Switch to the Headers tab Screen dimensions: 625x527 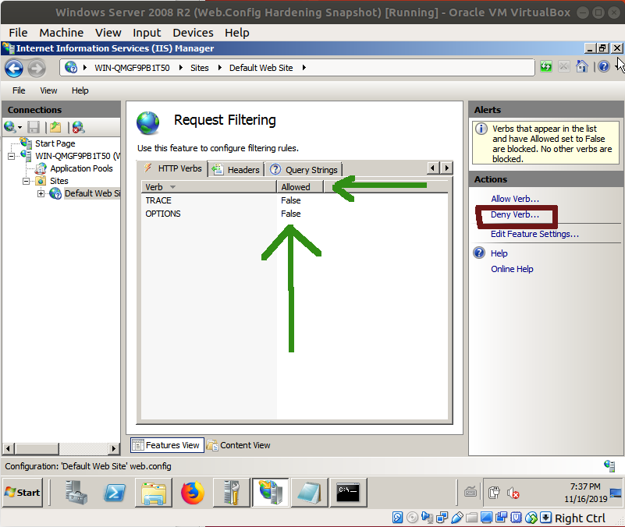[236, 170]
